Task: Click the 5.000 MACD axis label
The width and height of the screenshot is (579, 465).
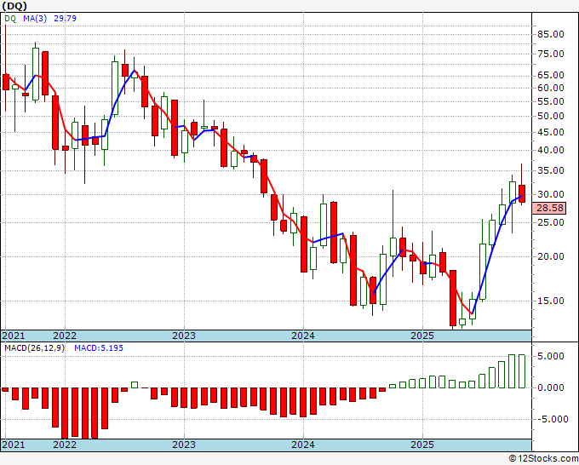Action: click(x=551, y=356)
